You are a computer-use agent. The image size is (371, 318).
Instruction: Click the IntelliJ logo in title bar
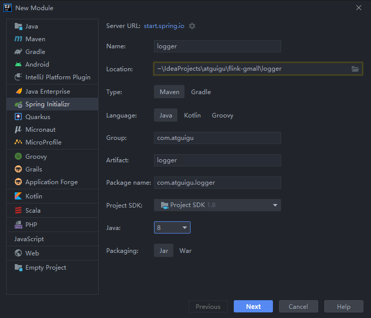8,8
